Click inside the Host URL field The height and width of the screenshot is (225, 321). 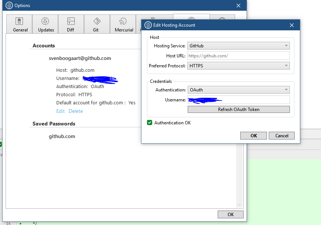coord(238,56)
